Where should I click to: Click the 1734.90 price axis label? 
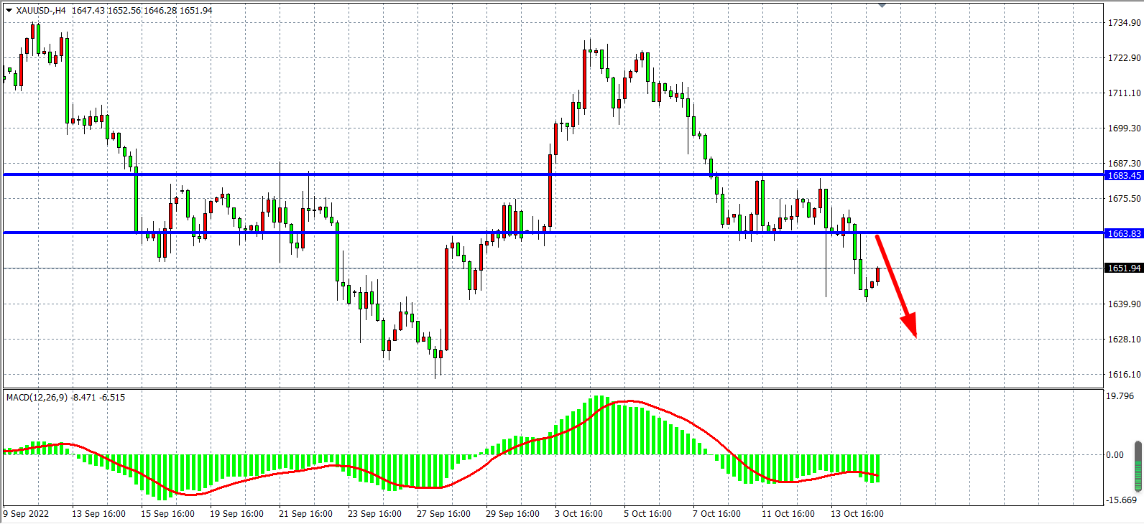coord(1124,23)
